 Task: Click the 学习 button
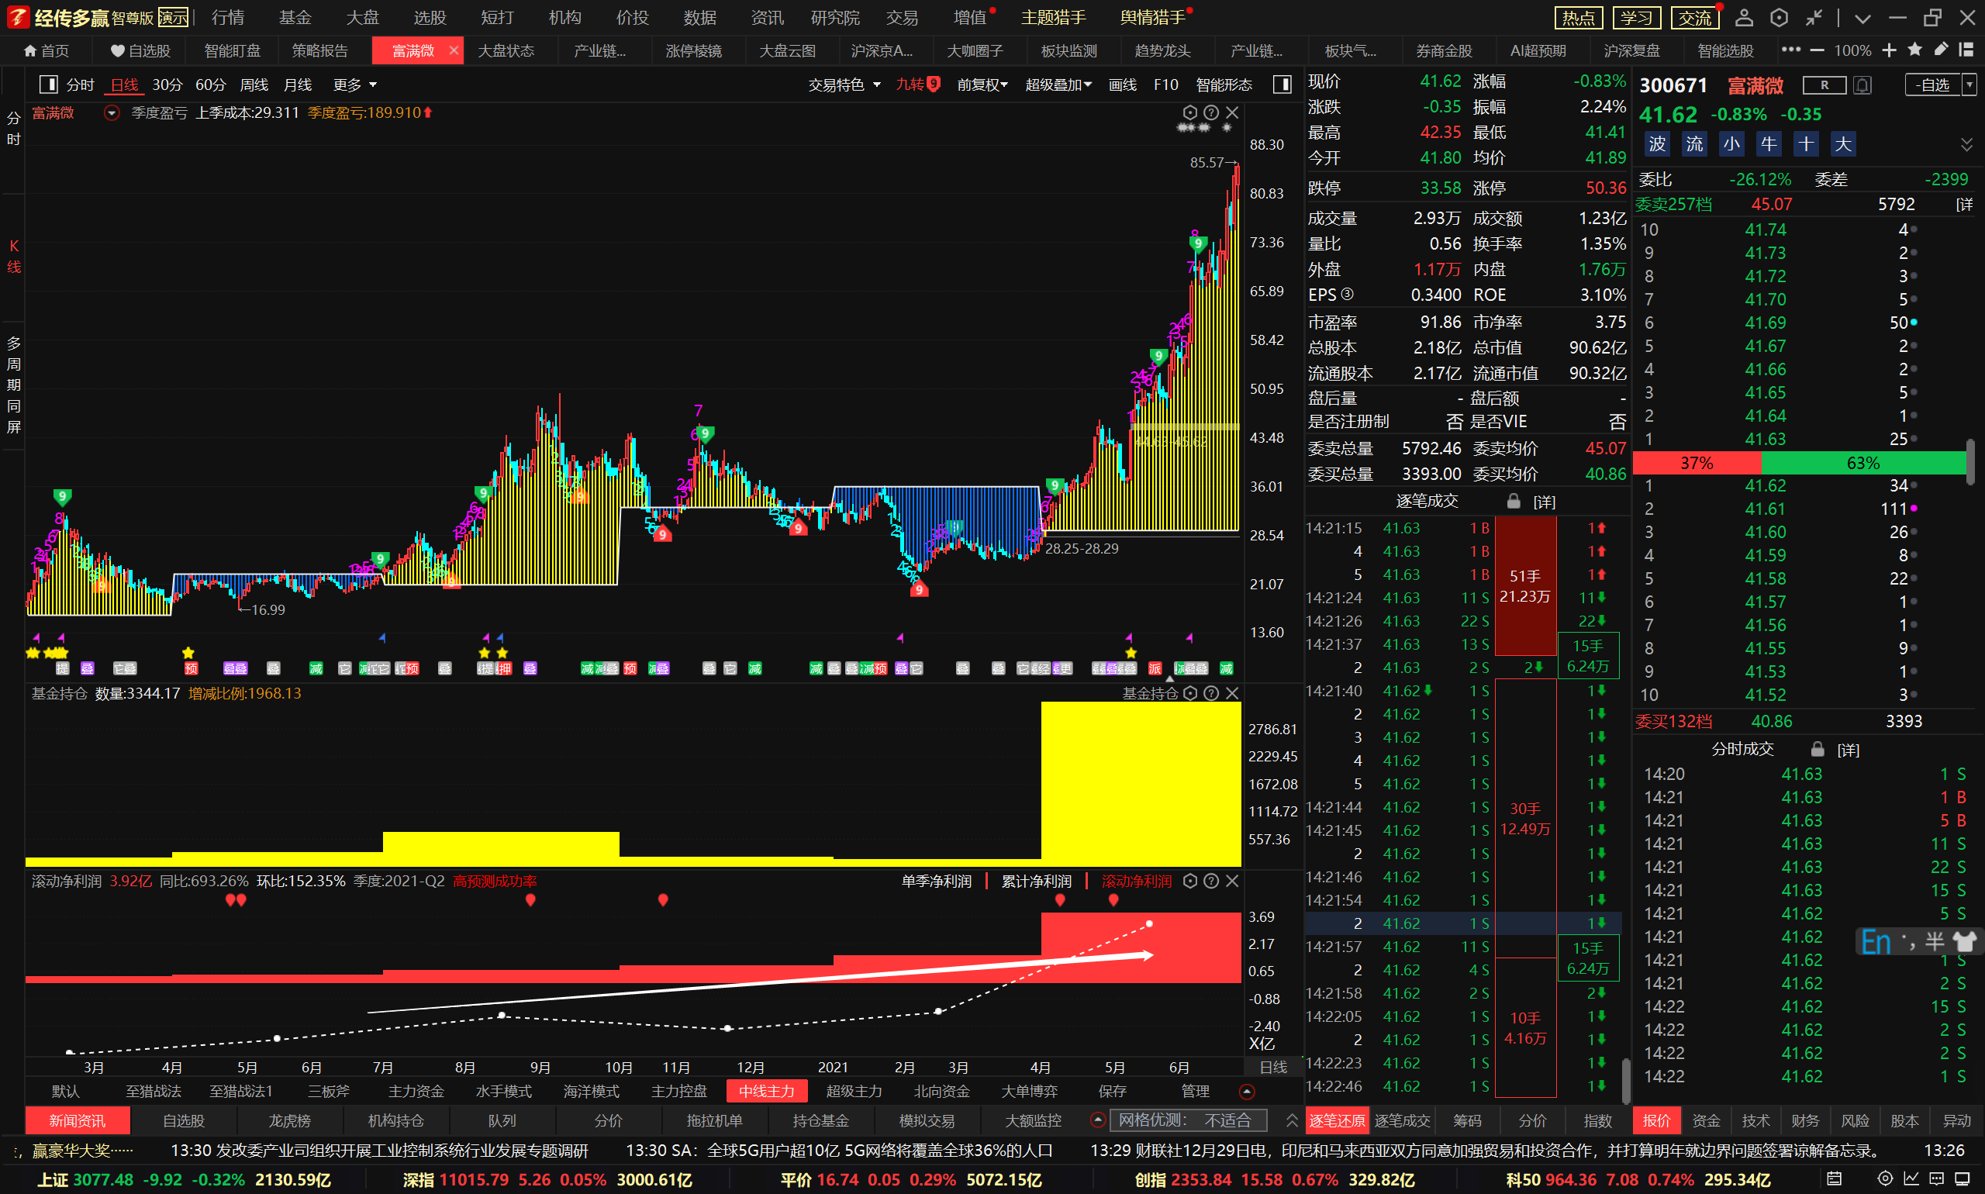(x=1637, y=18)
